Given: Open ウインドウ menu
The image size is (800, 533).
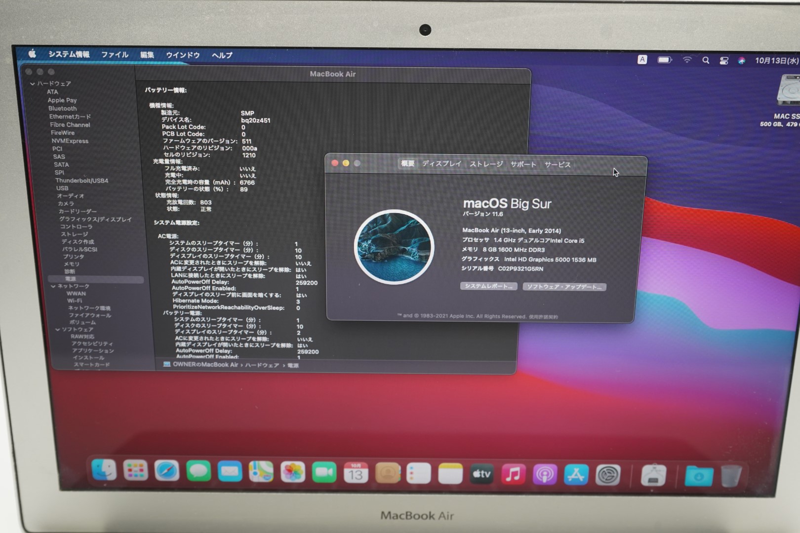Looking at the screenshot, I should (x=183, y=55).
